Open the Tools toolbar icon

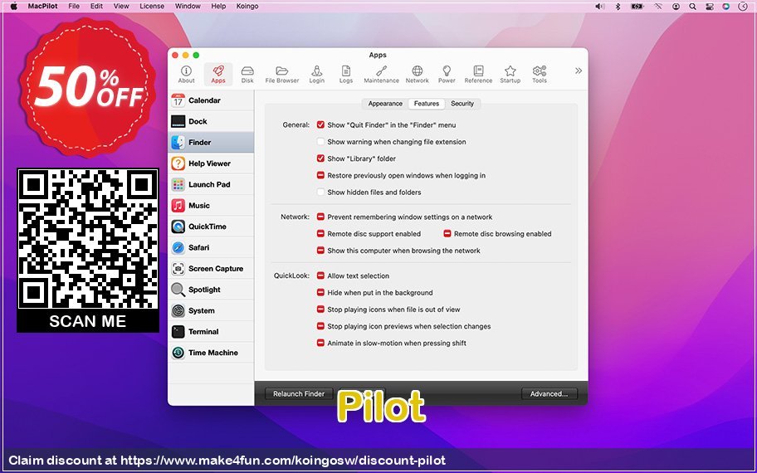click(x=540, y=75)
